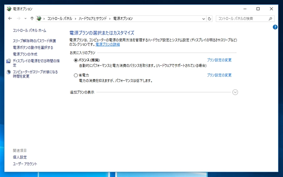
Task: Click プラン設定の変更 for 省電力 plan
Action: tap(219, 75)
